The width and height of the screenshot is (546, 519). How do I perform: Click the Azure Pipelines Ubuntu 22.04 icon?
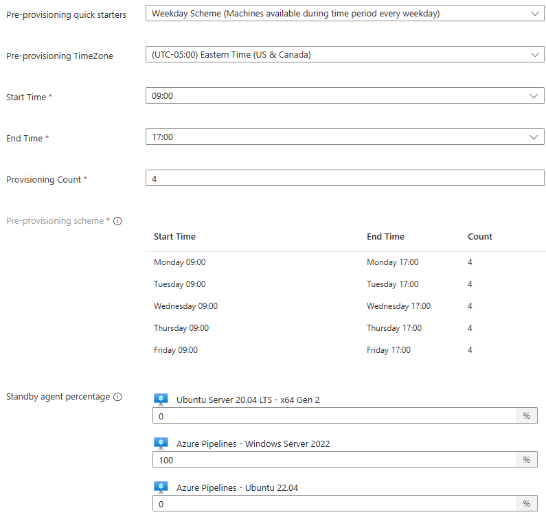point(161,487)
